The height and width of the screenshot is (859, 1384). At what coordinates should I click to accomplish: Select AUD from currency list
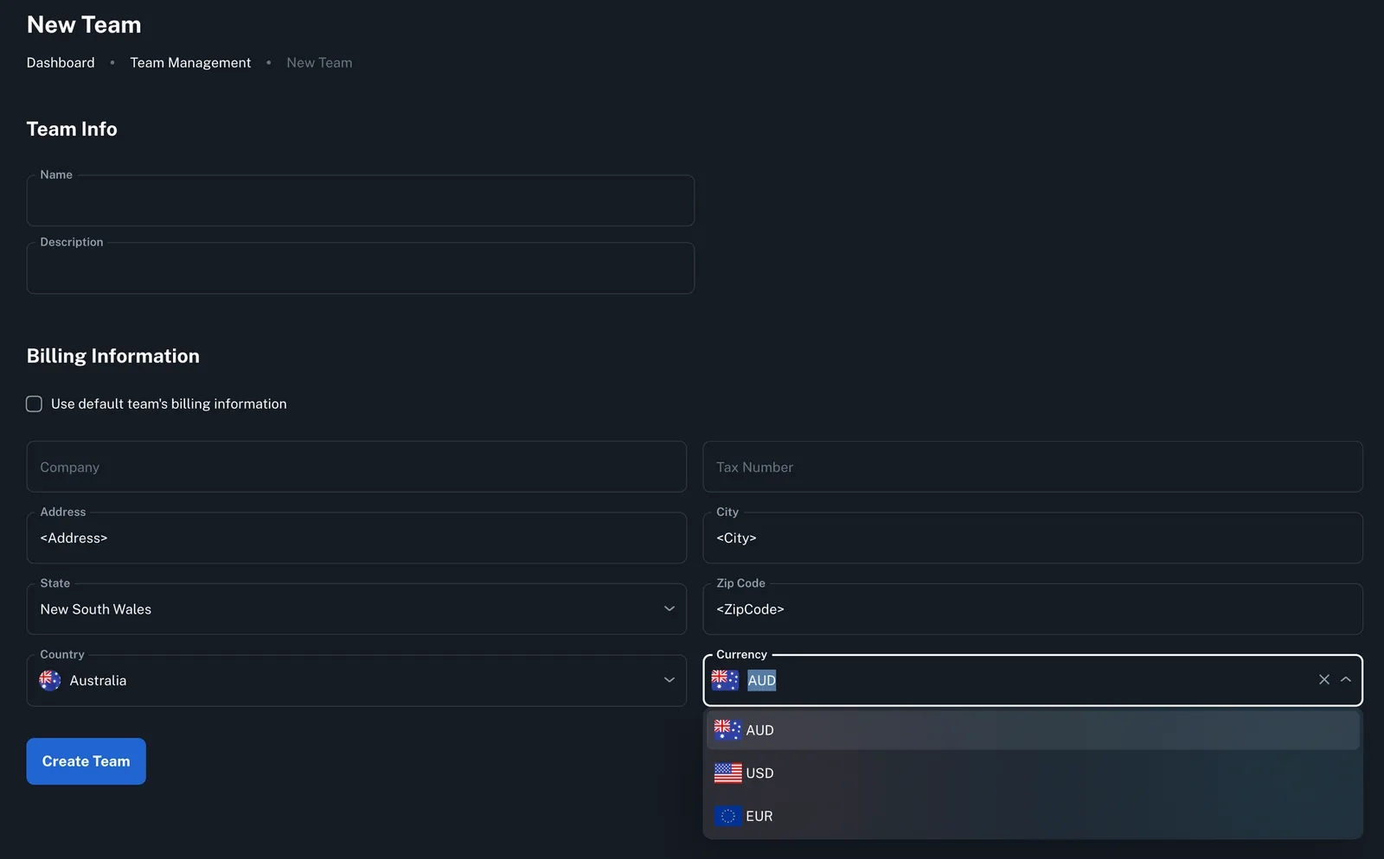pyautogui.click(x=1033, y=730)
